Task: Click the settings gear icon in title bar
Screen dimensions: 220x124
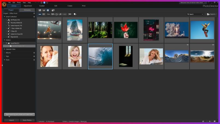Action: pos(41,2)
